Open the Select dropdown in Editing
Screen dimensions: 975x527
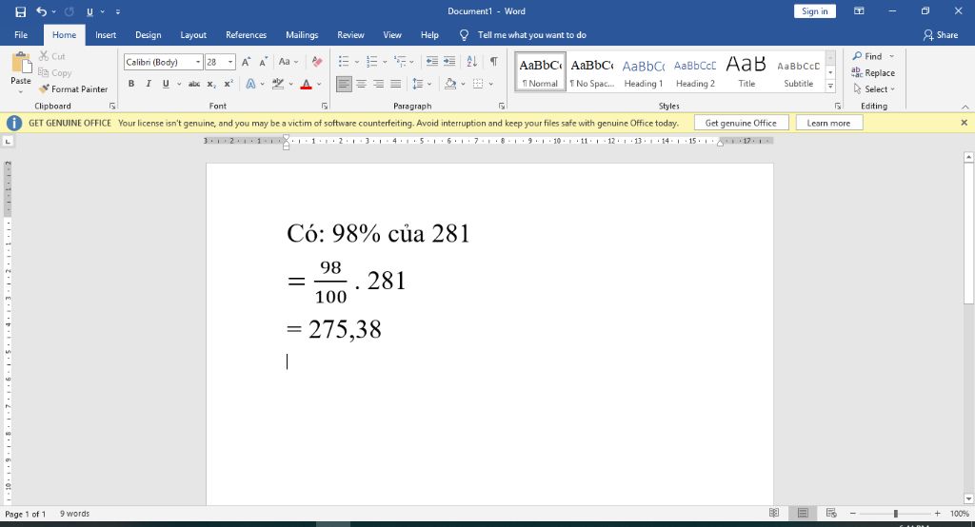pyautogui.click(x=874, y=88)
